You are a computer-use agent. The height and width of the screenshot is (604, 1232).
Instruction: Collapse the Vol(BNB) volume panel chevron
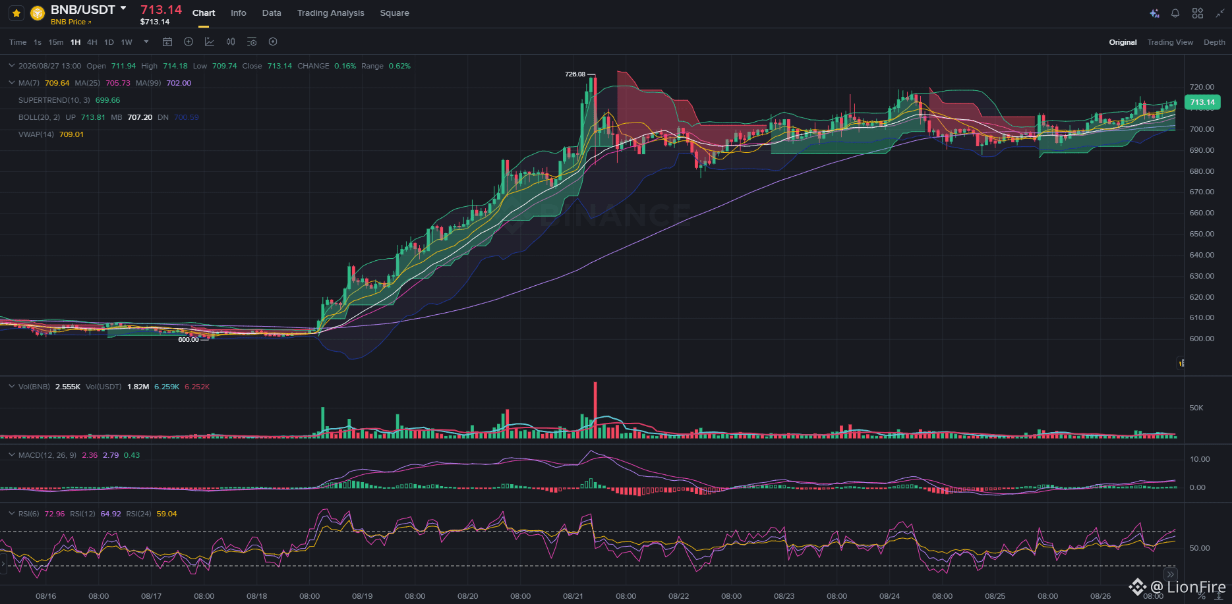tap(12, 387)
